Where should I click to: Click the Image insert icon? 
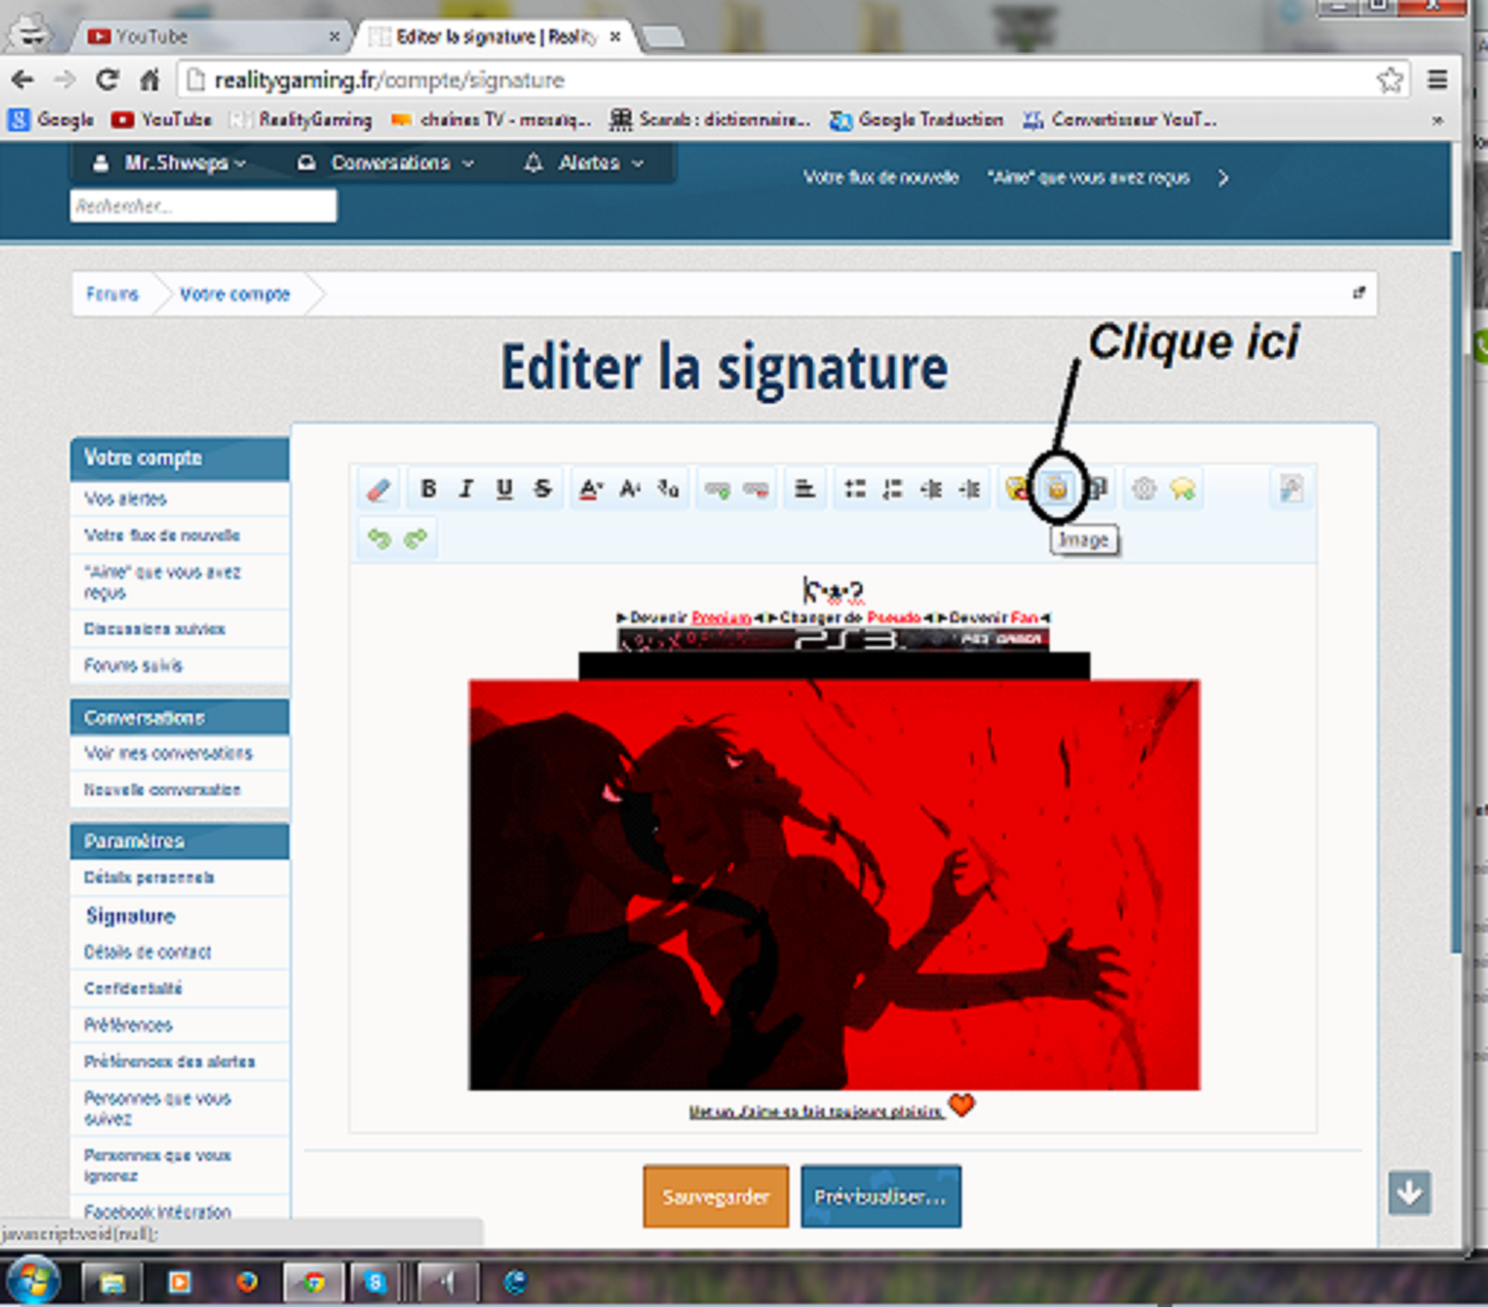click(x=1057, y=488)
